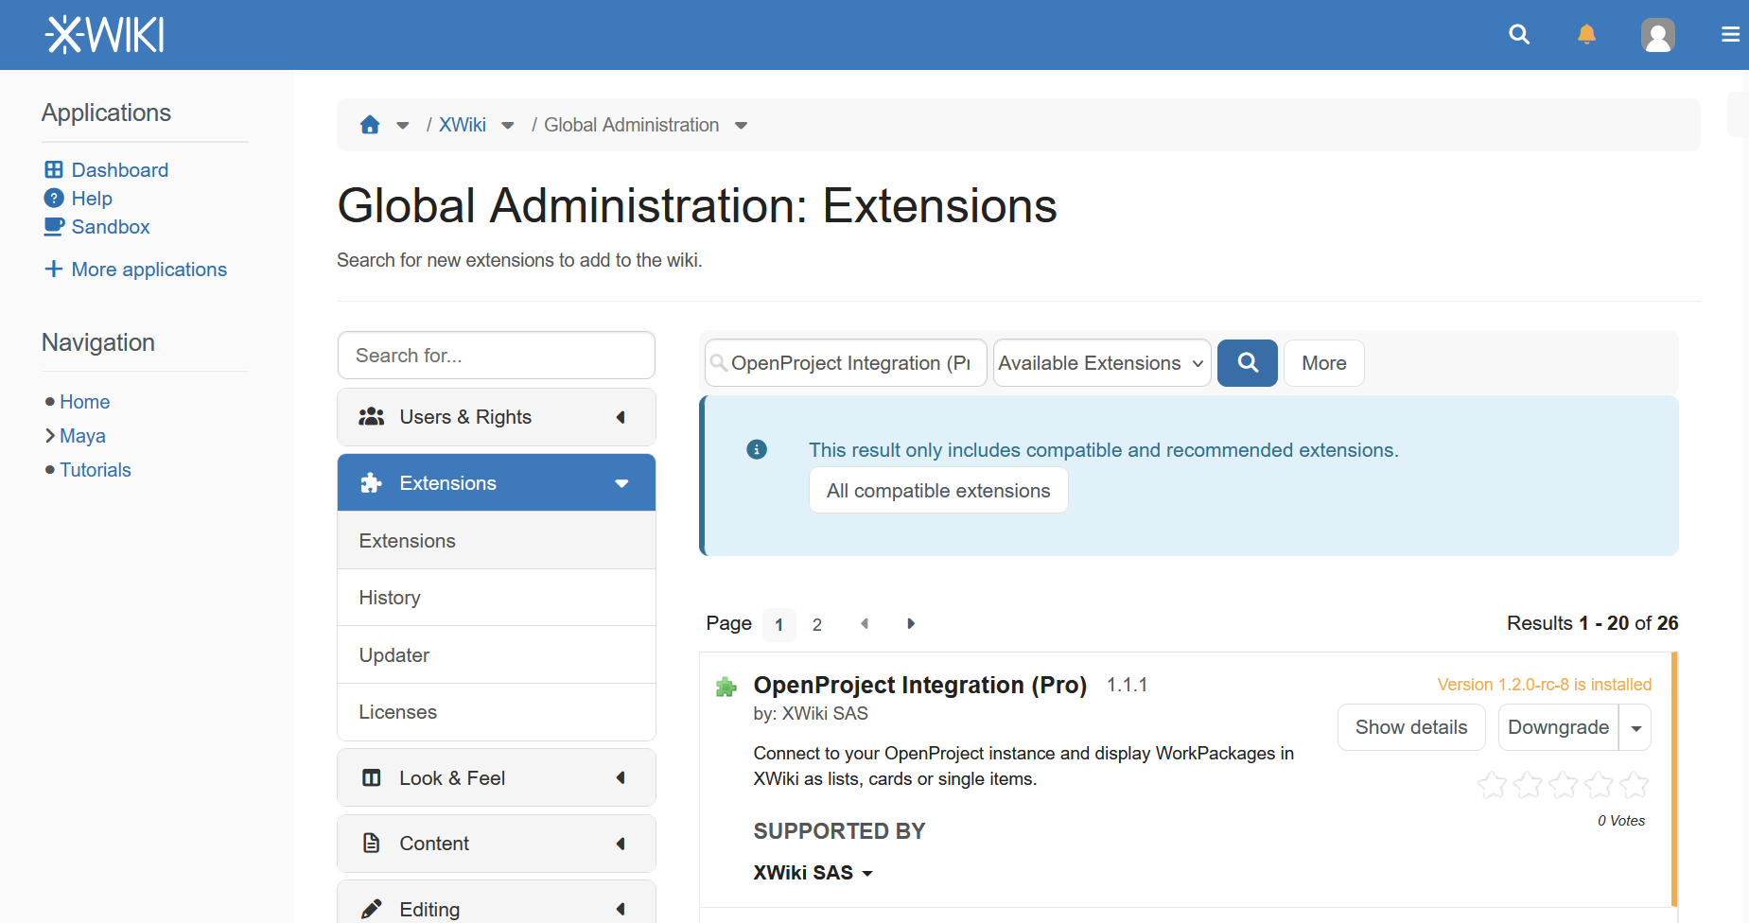
Task: Click the Content document icon
Action: point(371,844)
